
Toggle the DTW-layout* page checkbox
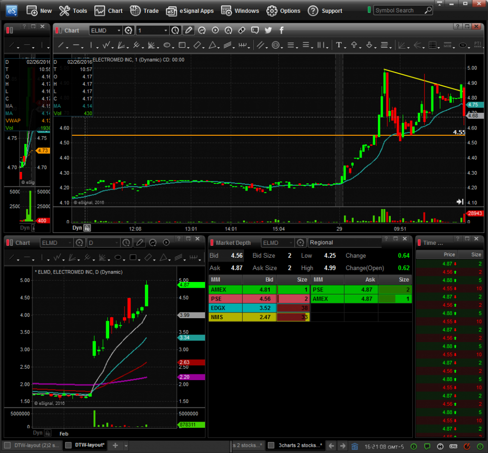pos(69,445)
